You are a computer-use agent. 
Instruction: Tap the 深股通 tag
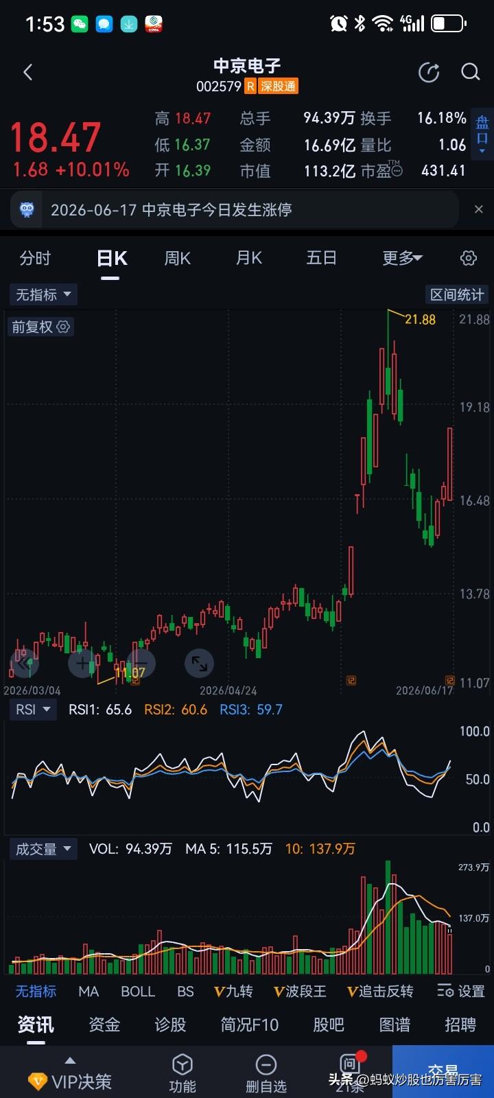(278, 86)
